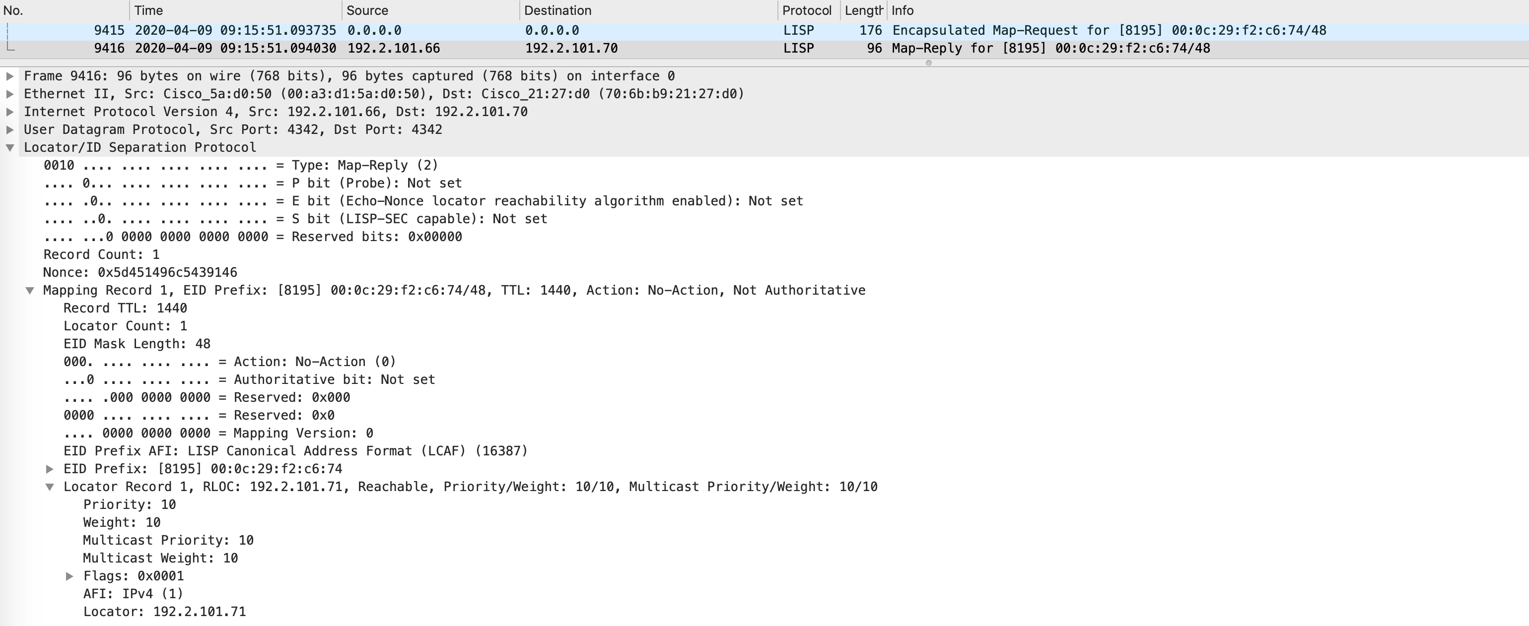Select packet 9415 Encapsulated Map-Request row
This screenshot has height=626, width=1529.
pos(764,30)
